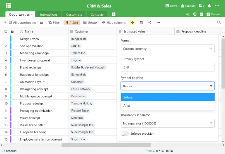Viewport: 225px width, 154px height.
Task: Click the purple color bar of row 13
Action: pyautogui.click(x=11, y=125)
